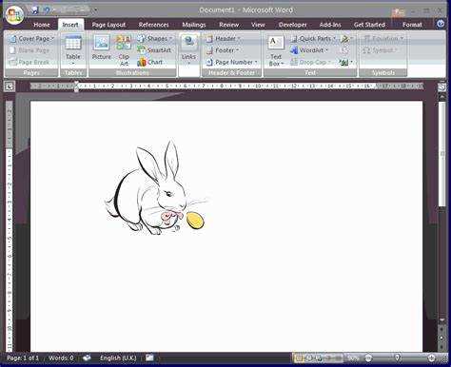Click the SmartArt icon
The height and width of the screenshot is (367, 451).
[154, 50]
